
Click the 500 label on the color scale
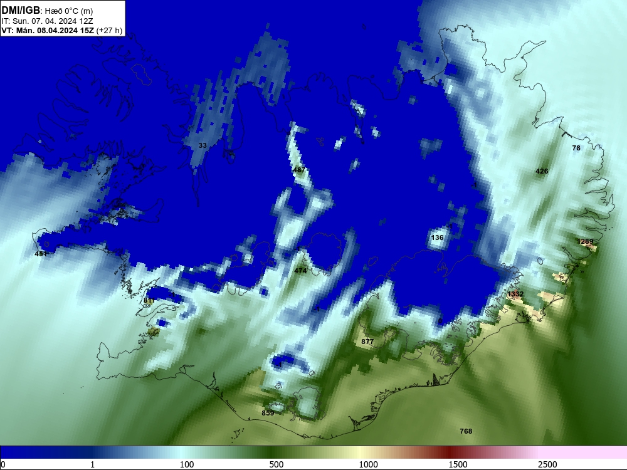(x=277, y=464)
